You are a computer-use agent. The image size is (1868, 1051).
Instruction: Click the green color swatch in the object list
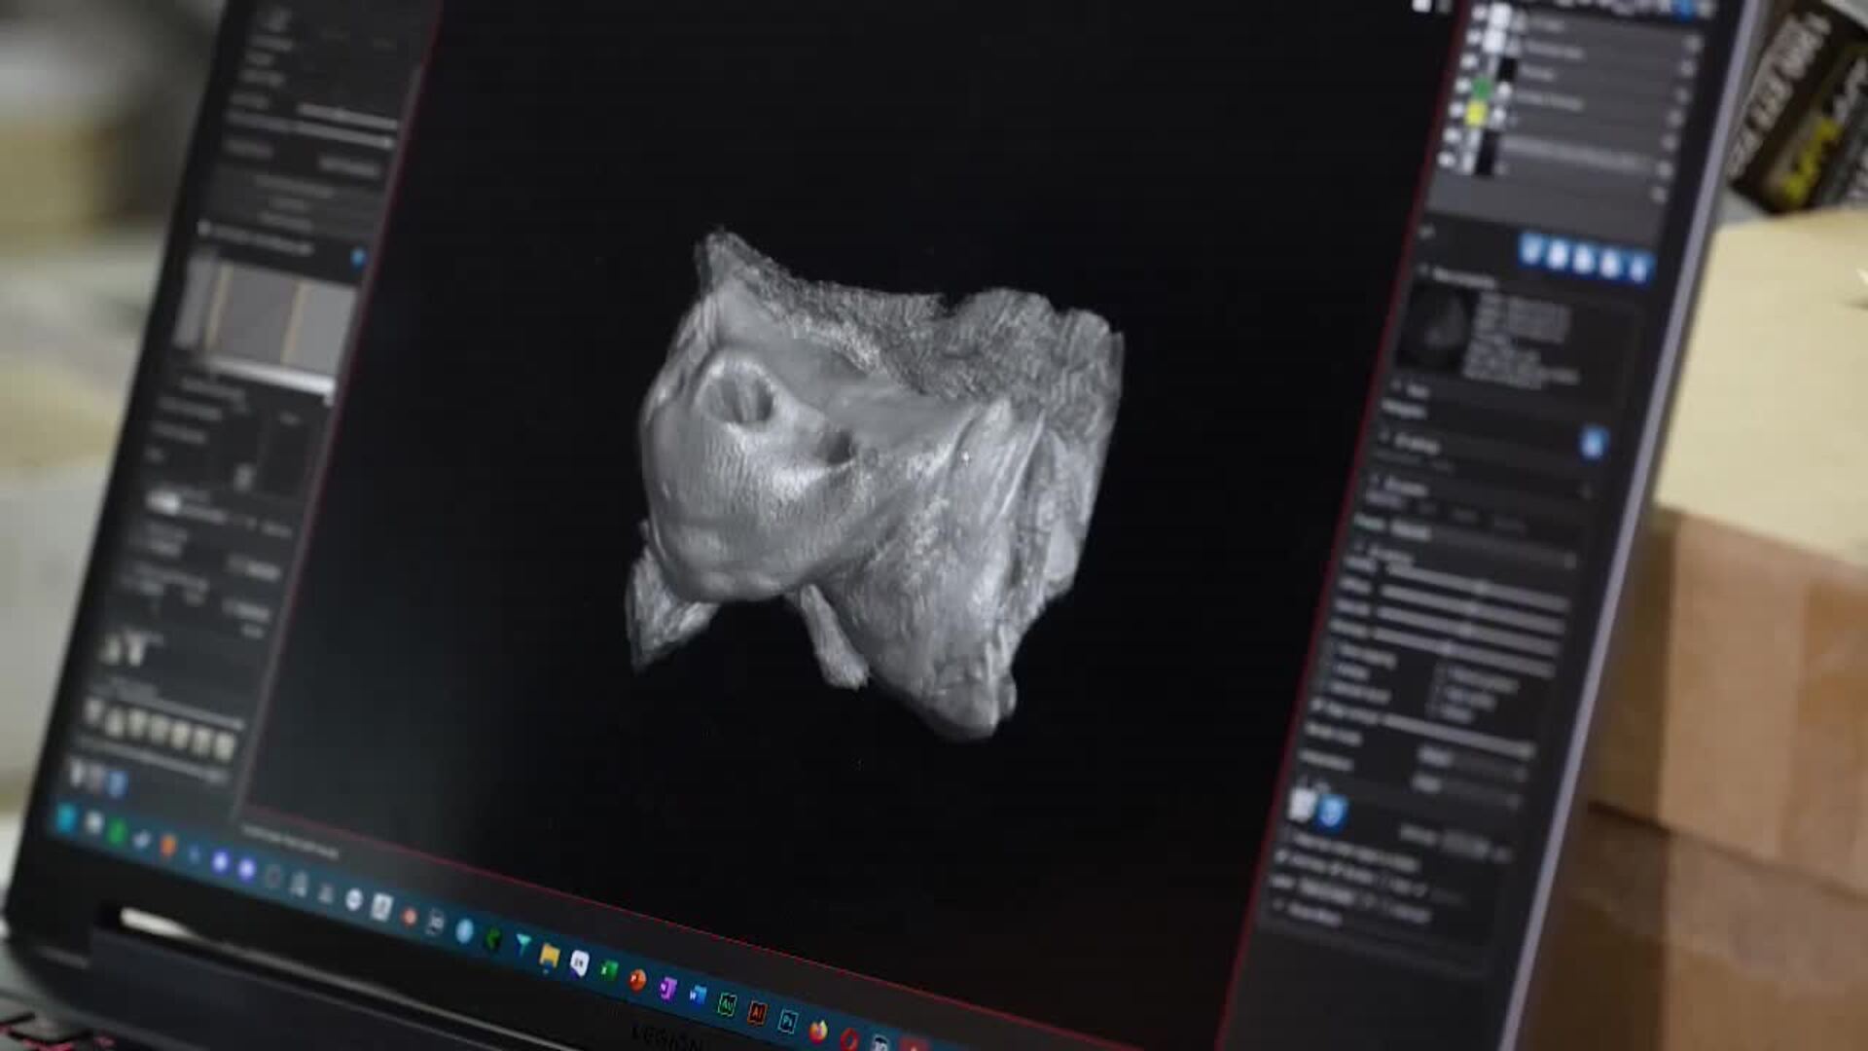(x=1482, y=90)
